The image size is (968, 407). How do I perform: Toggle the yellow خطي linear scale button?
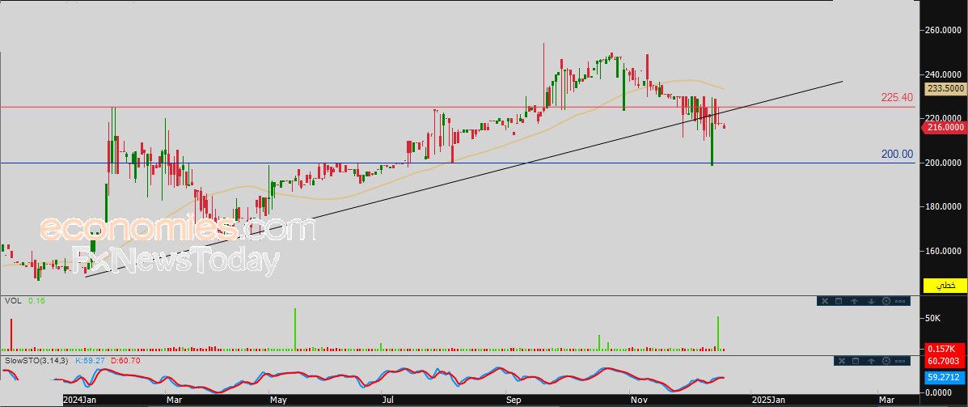pos(945,286)
